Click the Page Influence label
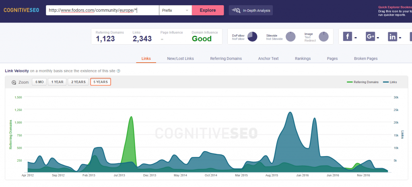The image size is (412, 187). tap(171, 33)
